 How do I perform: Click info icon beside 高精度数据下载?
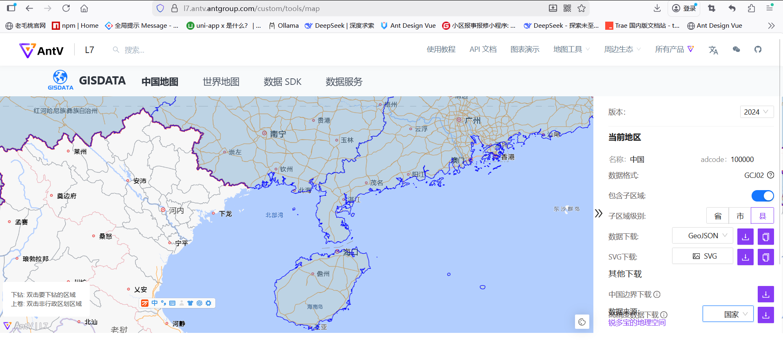pos(664,315)
